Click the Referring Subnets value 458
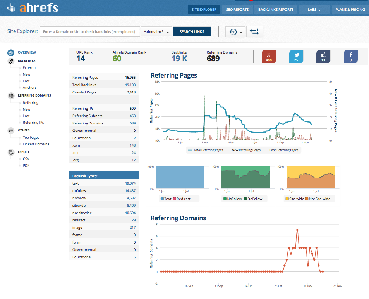This screenshot has height=299, width=369. [132, 116]
